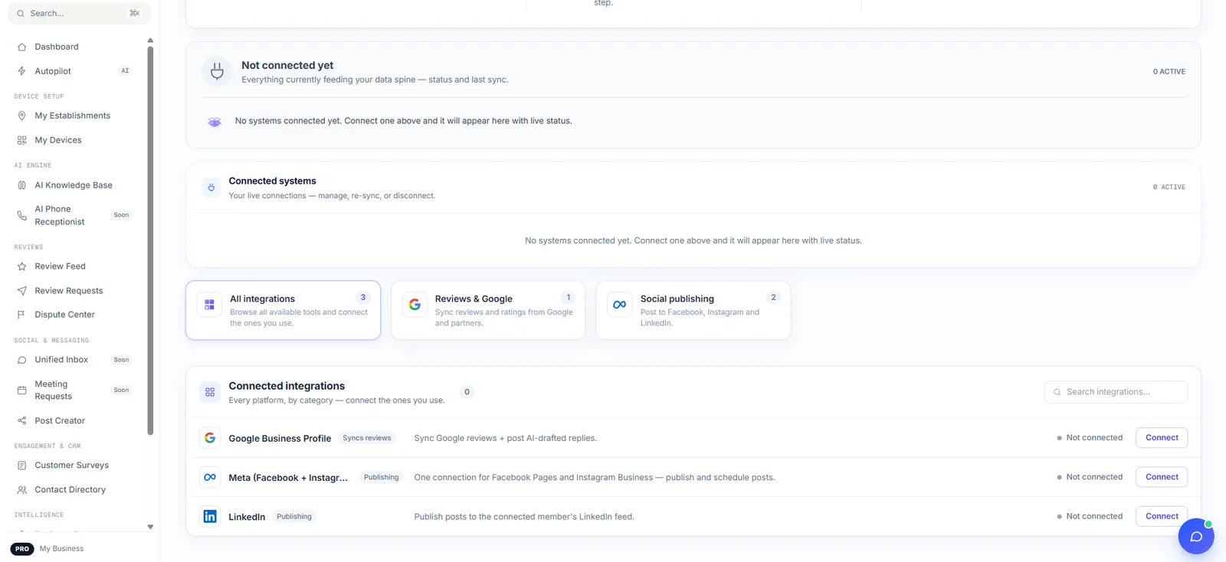Go to Review Feed in sidebar
The width and height of the screenshot is (1226, 562).
coord(74,266)
